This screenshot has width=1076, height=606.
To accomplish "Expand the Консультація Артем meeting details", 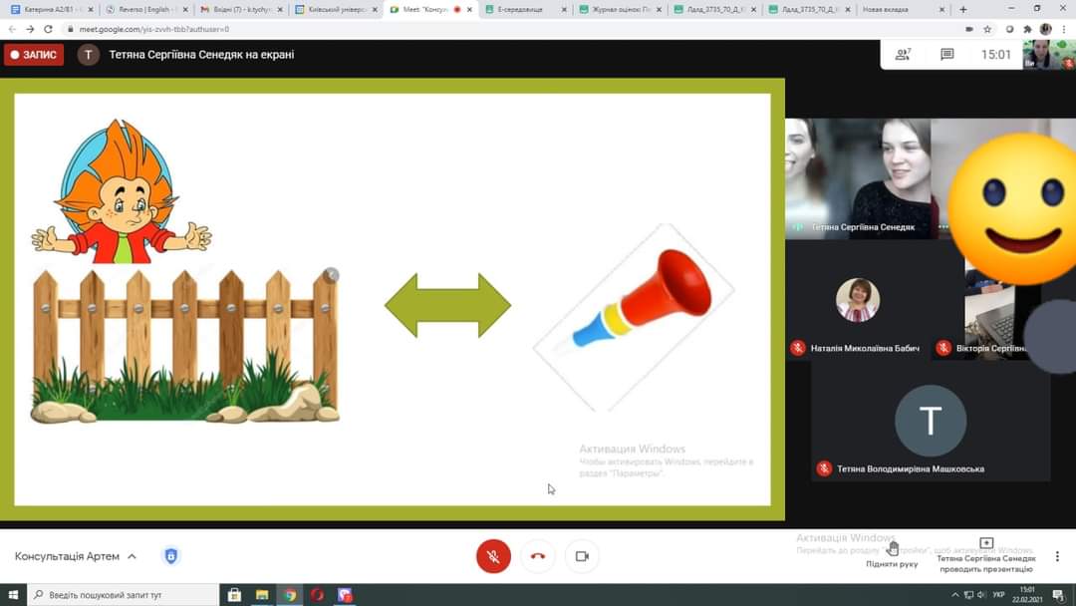I will pyautogui.click(x=76, y=556).
